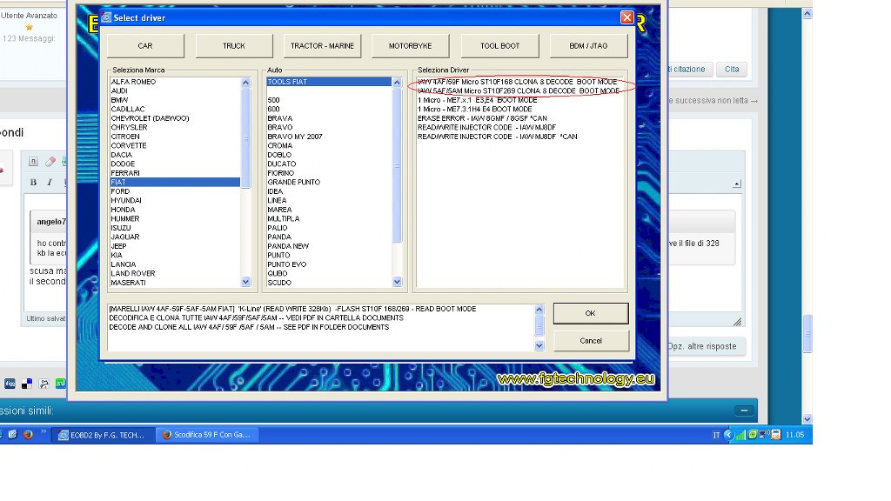891x501 pixels.
Task: Select CORVETTE brand
Action: tap(129, 145)
